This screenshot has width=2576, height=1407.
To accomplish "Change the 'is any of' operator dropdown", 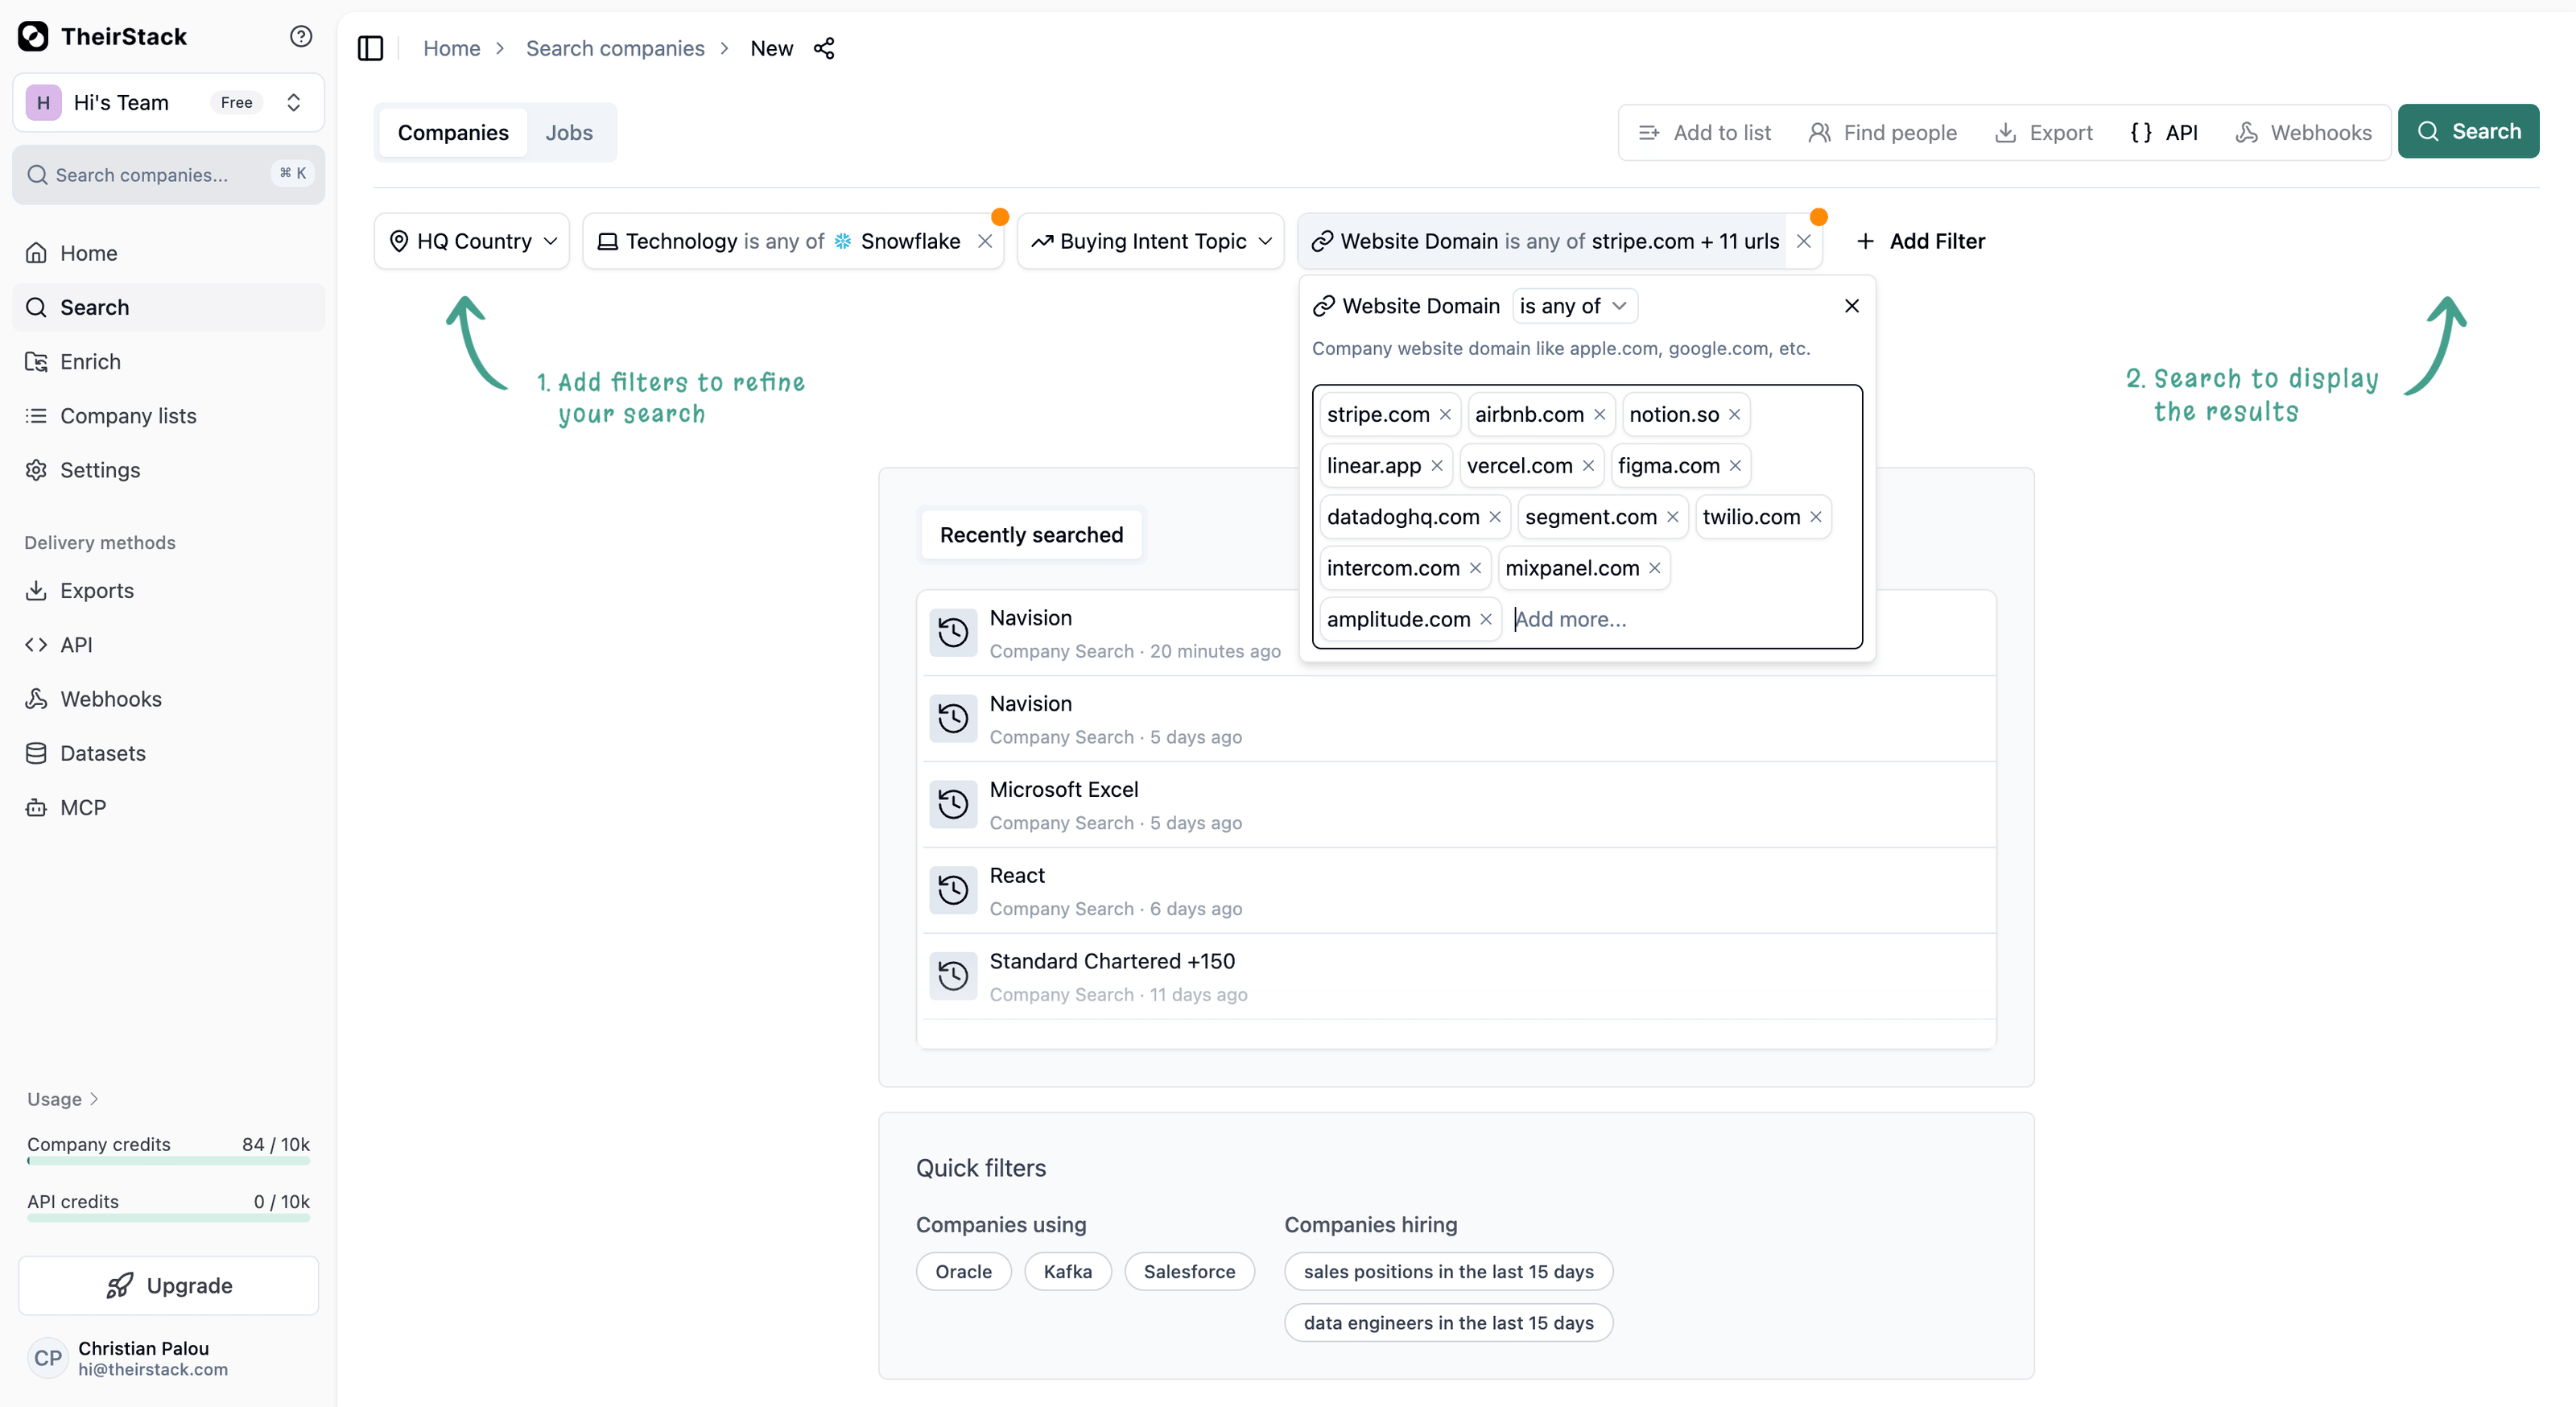I will pos(1574,306).
